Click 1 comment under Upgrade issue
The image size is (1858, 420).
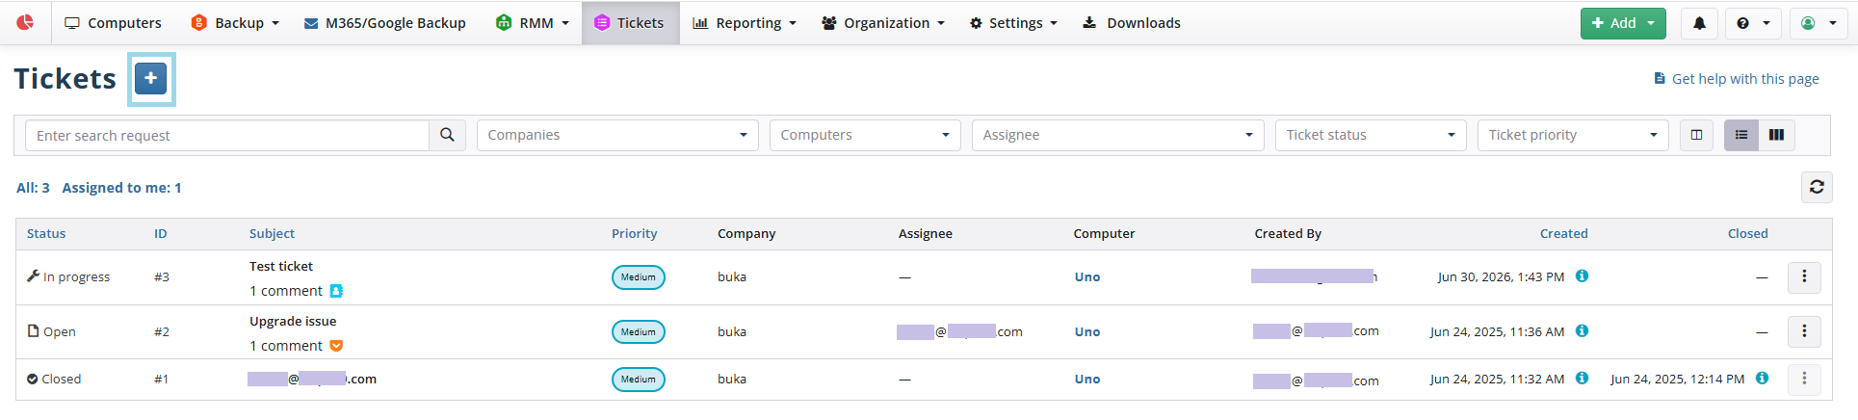tap(286, 346)
